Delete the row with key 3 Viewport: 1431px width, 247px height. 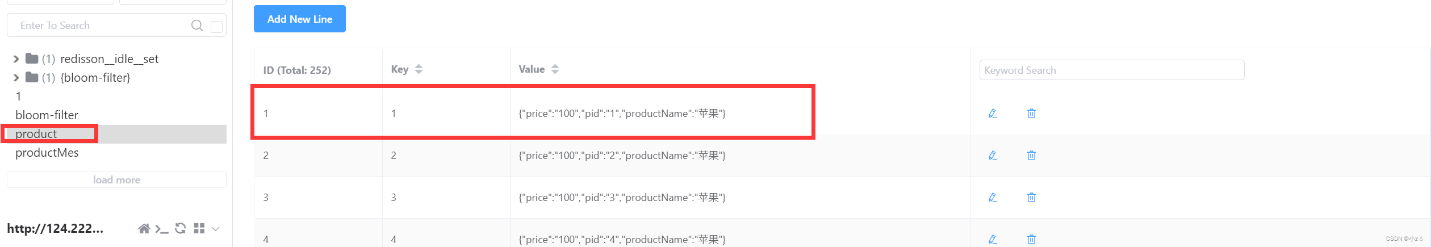coord(1031,198)
